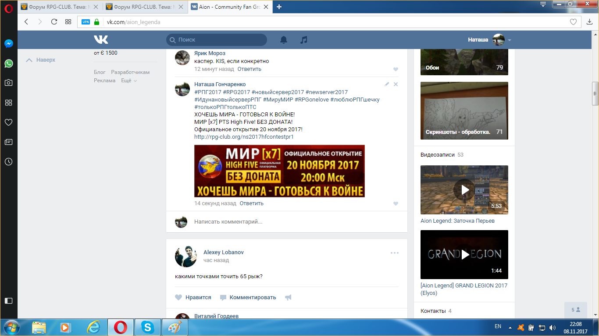The width and height of the screenshot is (599, 336).
Task: Delete Наташа Гончаренко's comment with X
Action: click(x=396, y=84)
